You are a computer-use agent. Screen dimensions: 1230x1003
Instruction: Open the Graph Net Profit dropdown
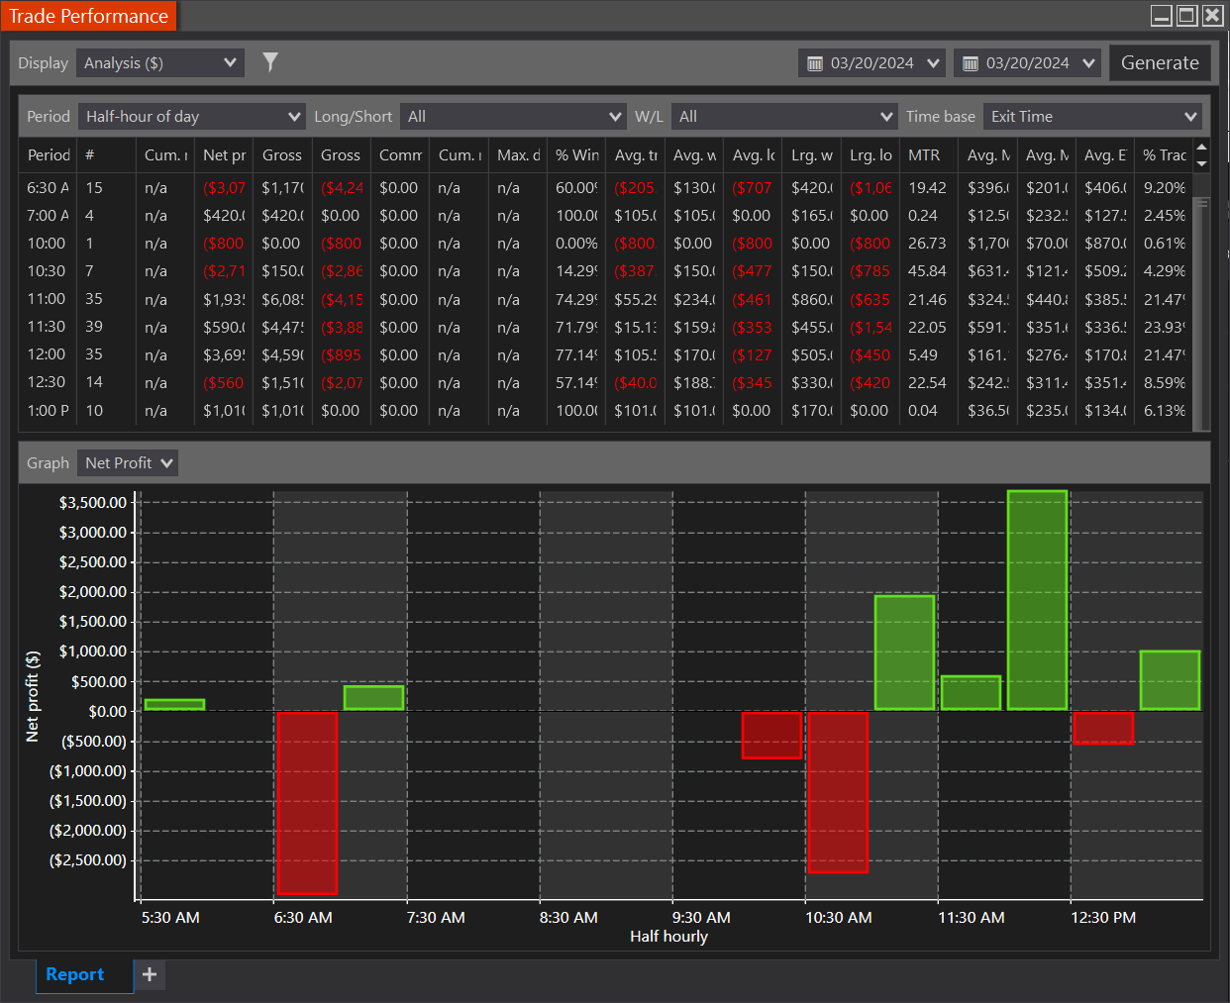pos(127,462)
